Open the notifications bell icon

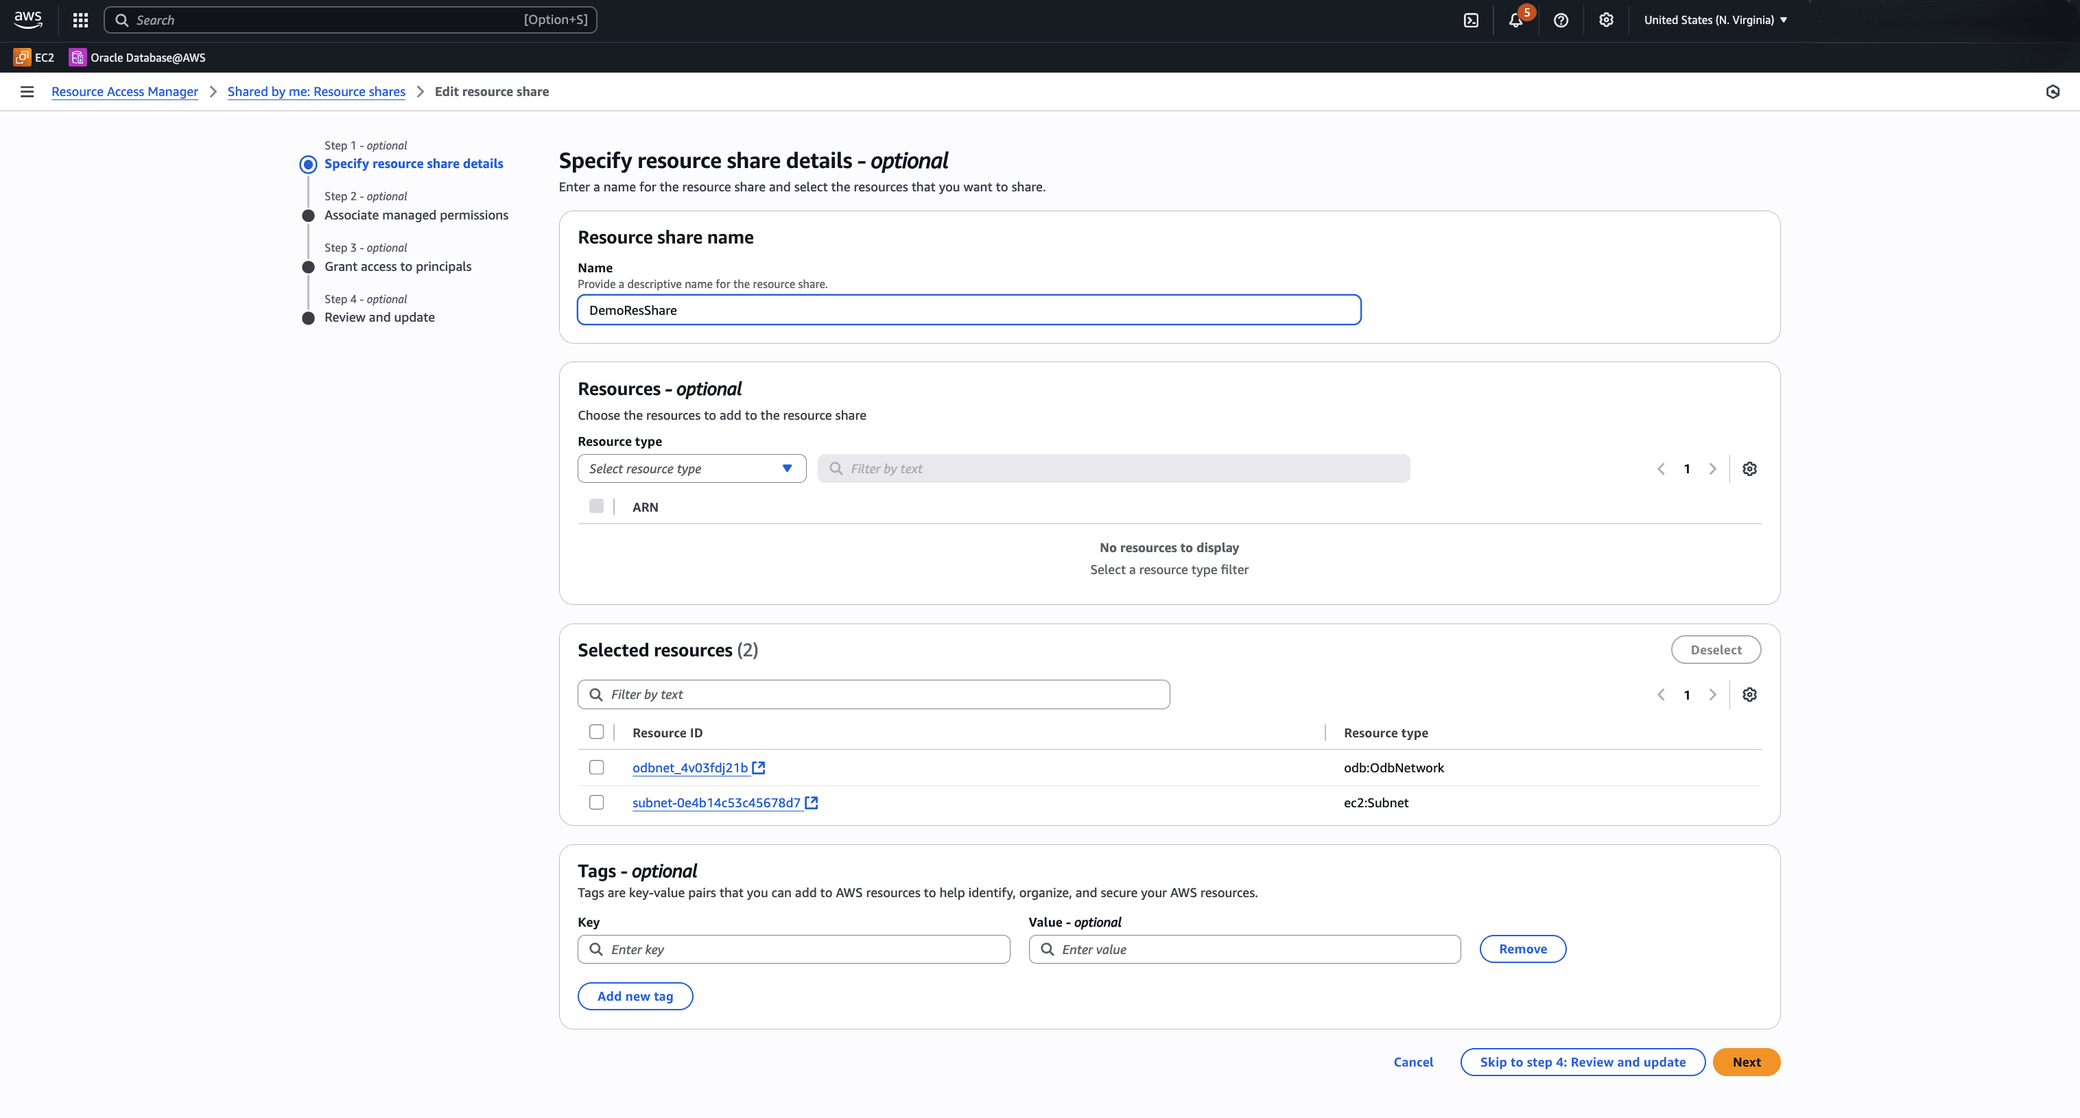(1515, 20)
